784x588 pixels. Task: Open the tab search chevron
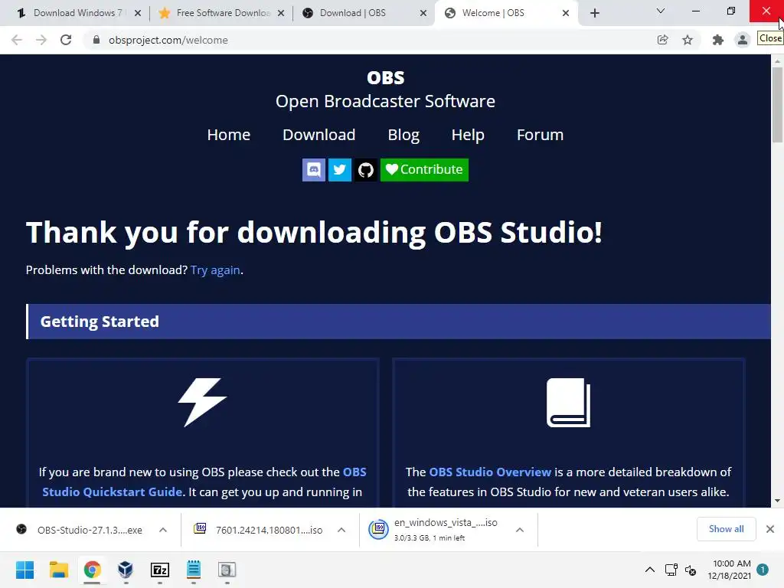[x=661, y=11]
